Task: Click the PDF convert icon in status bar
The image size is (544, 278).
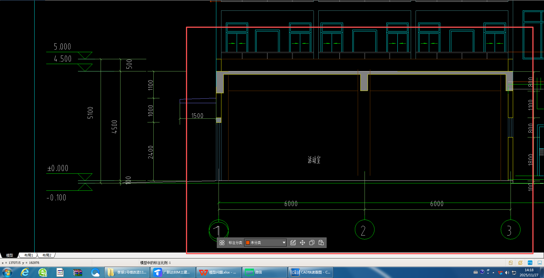Action: click(x=511, y=263)
